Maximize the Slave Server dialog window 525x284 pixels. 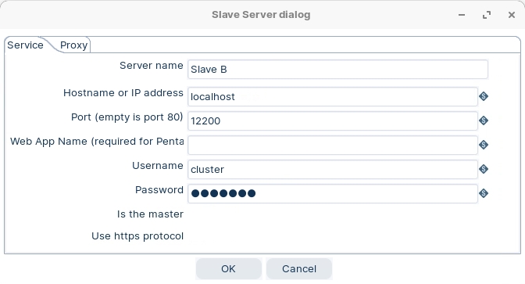487,15
